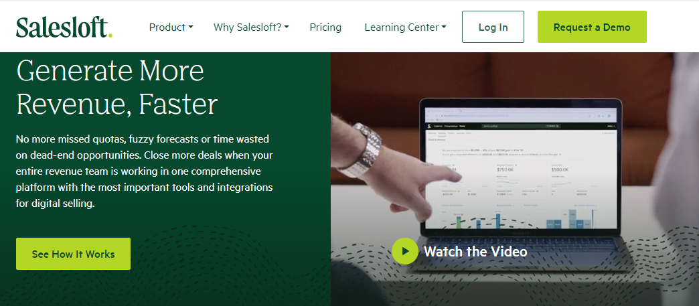
Task: Click the See How It Works button
Action: coord(73,254)
